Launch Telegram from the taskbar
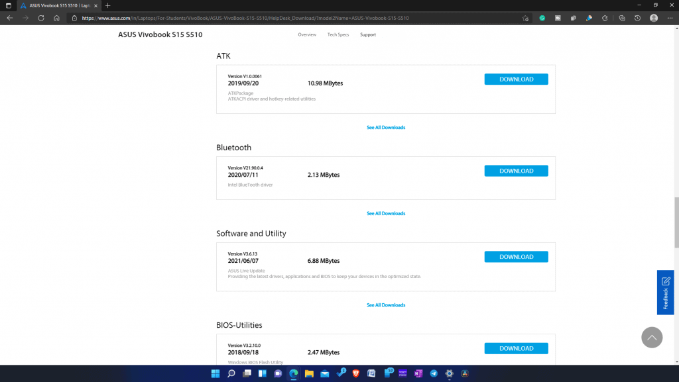The width and height of the screenshot is (679, 382). click(x=434, y=373)
